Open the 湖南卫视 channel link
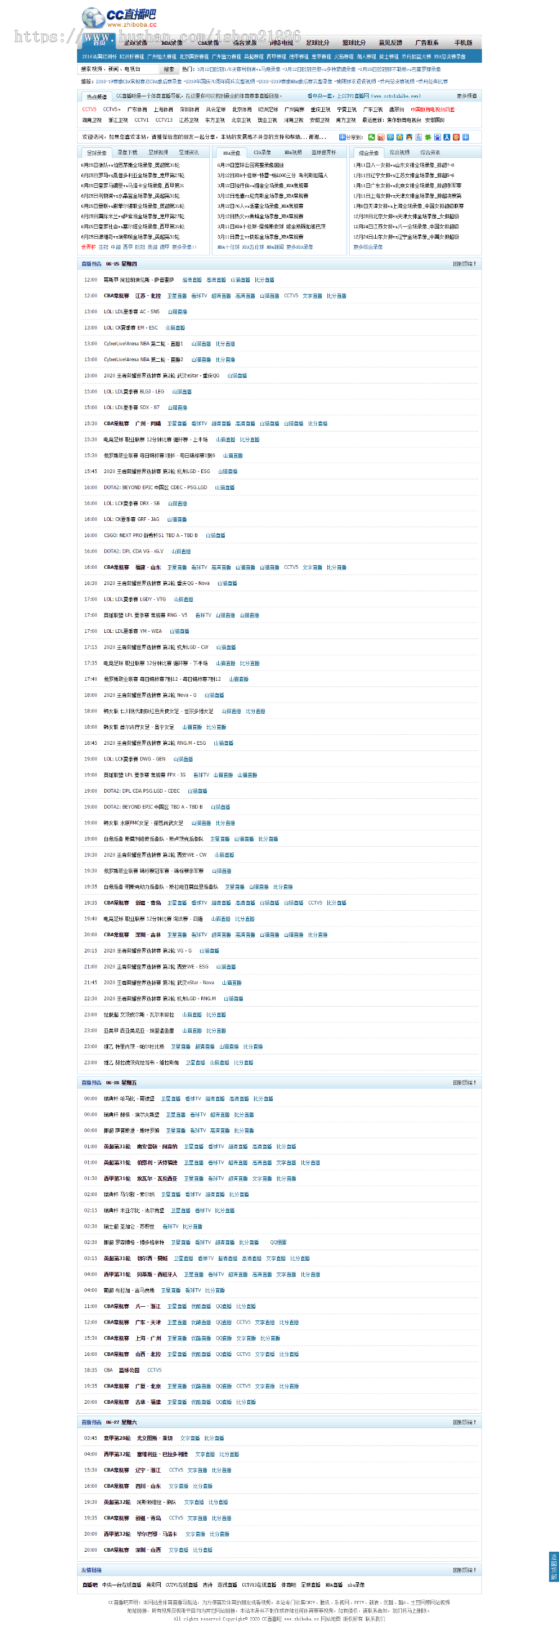559x1627 pixels. tap(92, 120)
